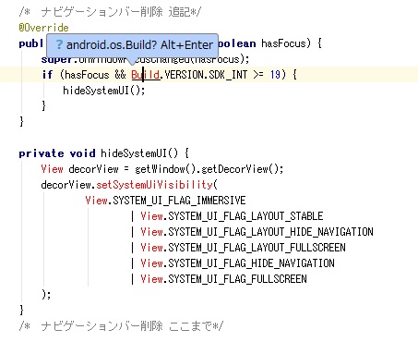Click the bottom Japanese closing comment
Image resolution: width=418 pixels, height=342 pixels.
(121, 326)
